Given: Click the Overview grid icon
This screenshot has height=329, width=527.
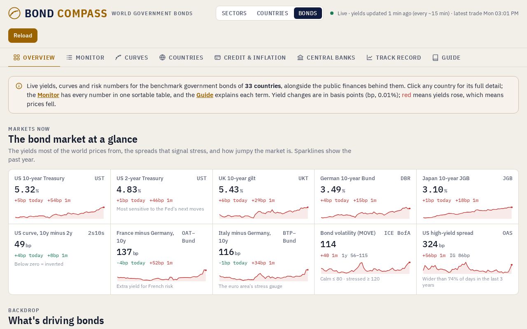Looking at the screenshot, I should [x=16, y=58].
